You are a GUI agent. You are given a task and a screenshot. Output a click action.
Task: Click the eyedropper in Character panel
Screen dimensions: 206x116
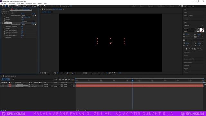click(x=198, y=29)
